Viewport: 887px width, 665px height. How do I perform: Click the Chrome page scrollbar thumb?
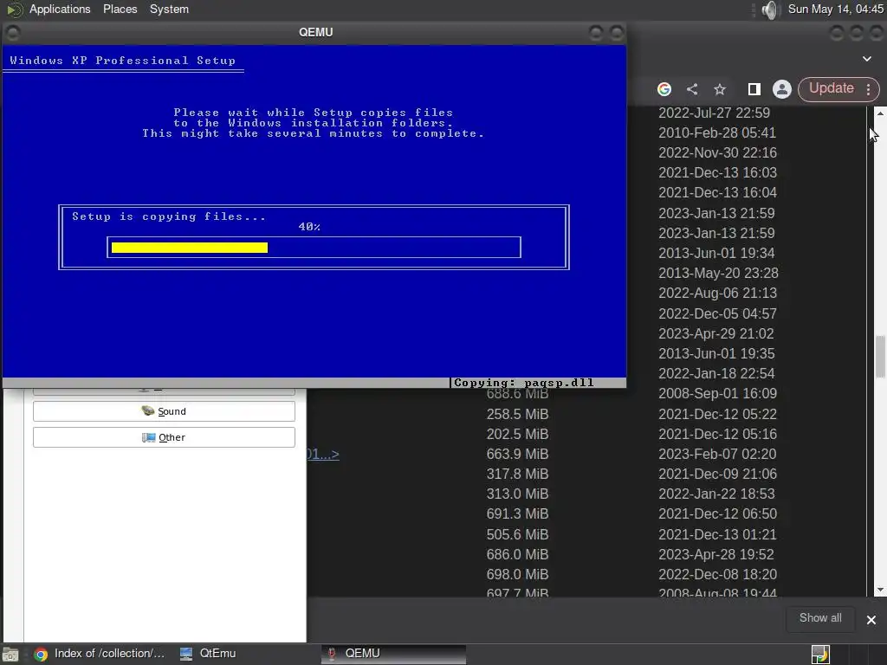click(880, 357)
